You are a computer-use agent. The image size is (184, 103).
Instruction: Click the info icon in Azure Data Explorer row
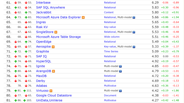point(134,18)
